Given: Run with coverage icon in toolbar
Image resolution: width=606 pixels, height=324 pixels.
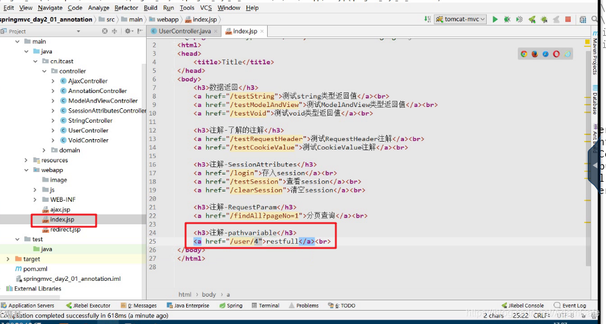Looking at the screenshot, I should 520,19.
